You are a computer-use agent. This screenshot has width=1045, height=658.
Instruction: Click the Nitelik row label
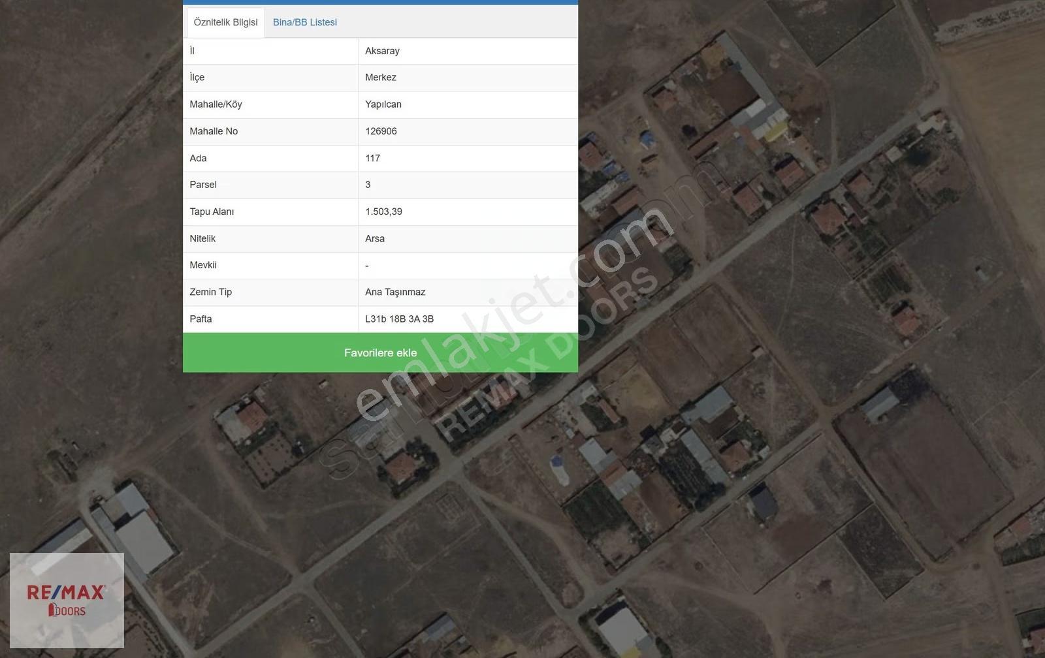coord(202,238)
